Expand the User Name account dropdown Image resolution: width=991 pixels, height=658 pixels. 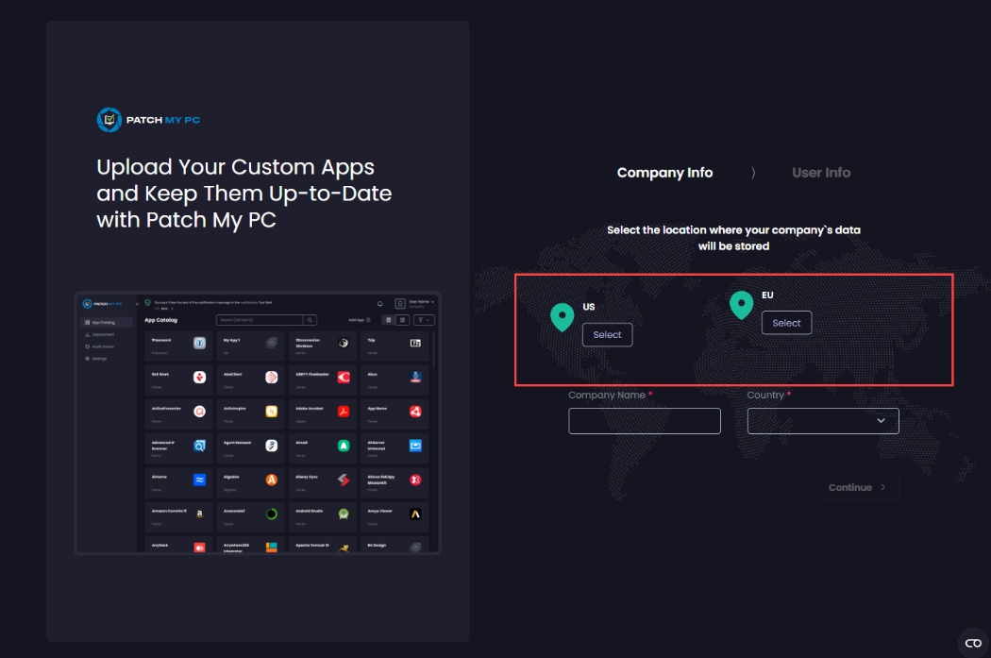tap(421, 302)
